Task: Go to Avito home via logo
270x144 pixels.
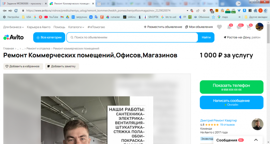Action: click(13, 37)
